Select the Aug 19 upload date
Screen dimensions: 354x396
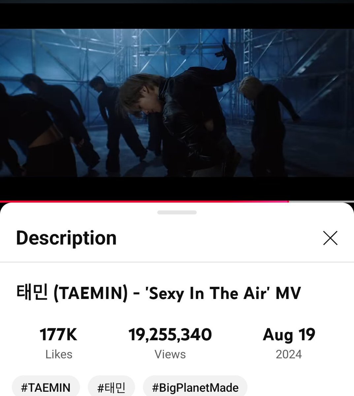click(x=289, y=335)
